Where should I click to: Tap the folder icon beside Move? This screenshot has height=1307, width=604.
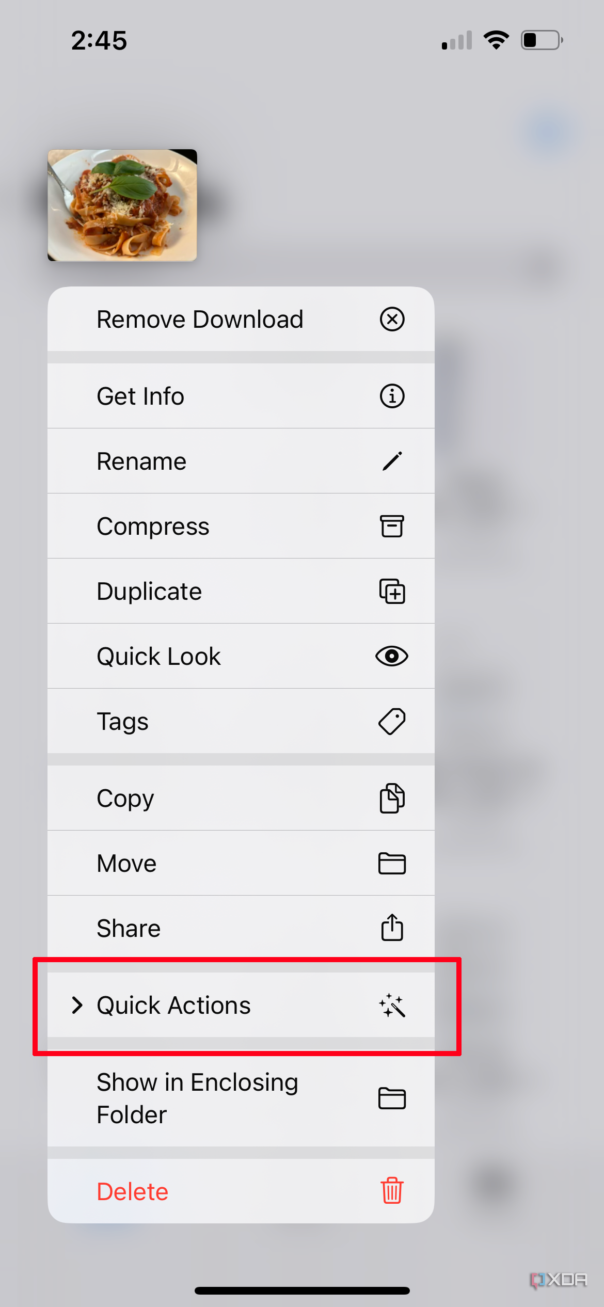pos(391,863)
